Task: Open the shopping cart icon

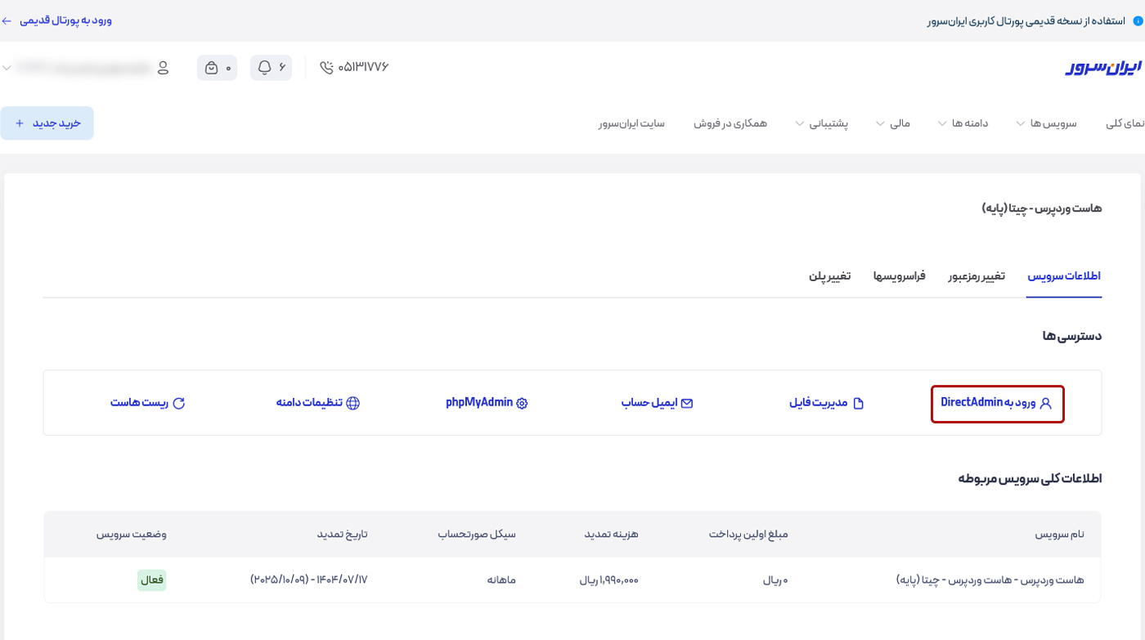Action: coord(211,68)
